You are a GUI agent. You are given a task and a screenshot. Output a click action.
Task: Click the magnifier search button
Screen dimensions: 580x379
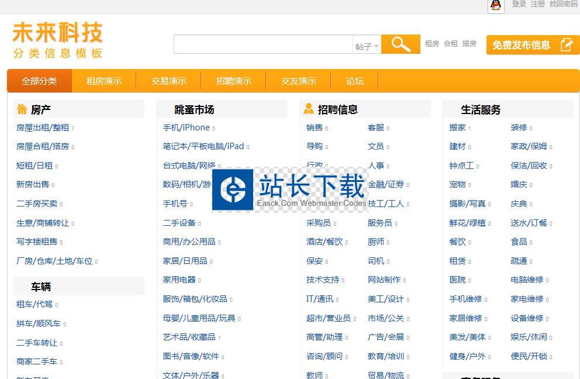[x=401, y=44]
